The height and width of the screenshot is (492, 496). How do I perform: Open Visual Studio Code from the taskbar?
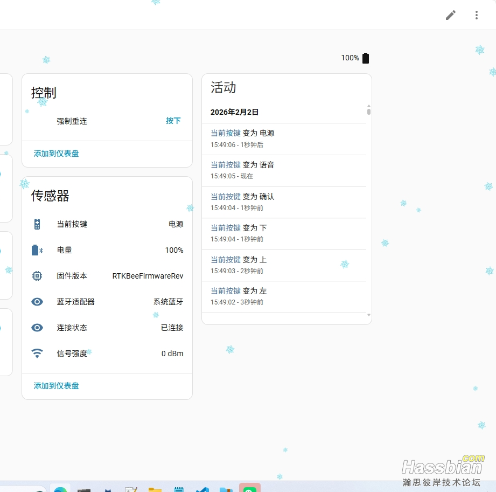pyautogui.click(x=202, y=488)
